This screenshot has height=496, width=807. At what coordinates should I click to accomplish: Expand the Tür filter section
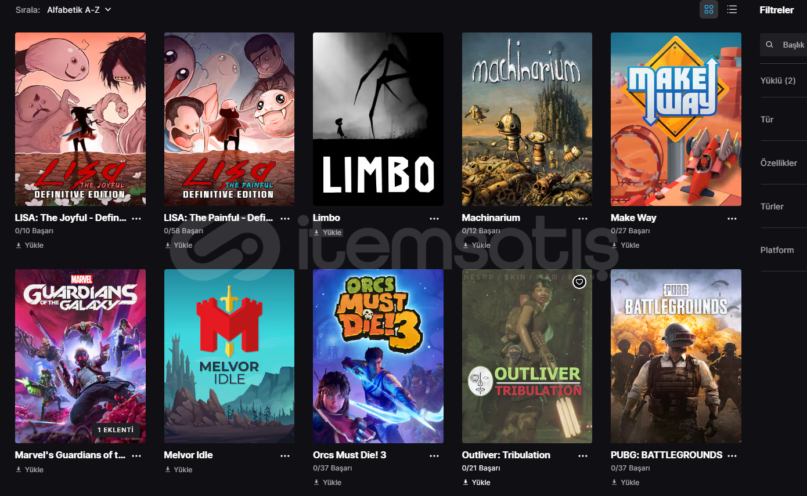784,120
